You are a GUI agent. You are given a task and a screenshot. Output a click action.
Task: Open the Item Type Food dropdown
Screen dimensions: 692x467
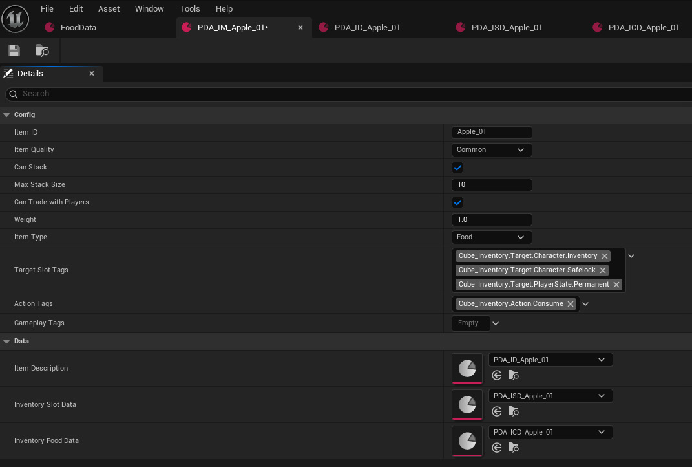[492, 237]
